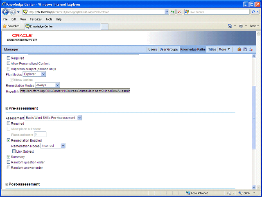Viewport: 262px width, 197px height.
Task: Open a new blank browser tab
Action: pyautogui.click(x=105, y=27)
